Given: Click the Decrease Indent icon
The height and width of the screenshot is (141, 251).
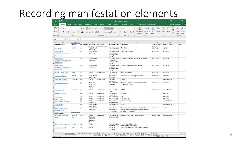Looking at the screenshot, I should coord(96,32).
